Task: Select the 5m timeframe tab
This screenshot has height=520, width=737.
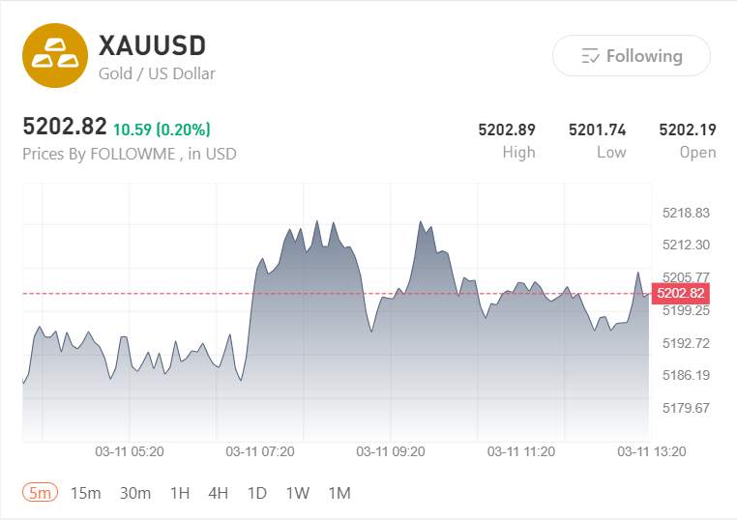Action: click(41, 493)
